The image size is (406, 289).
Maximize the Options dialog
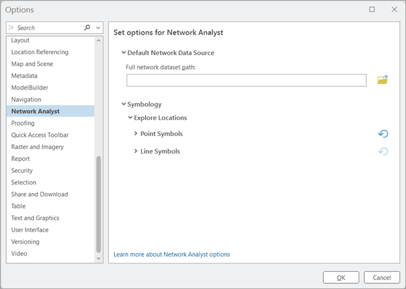[372, 9]
